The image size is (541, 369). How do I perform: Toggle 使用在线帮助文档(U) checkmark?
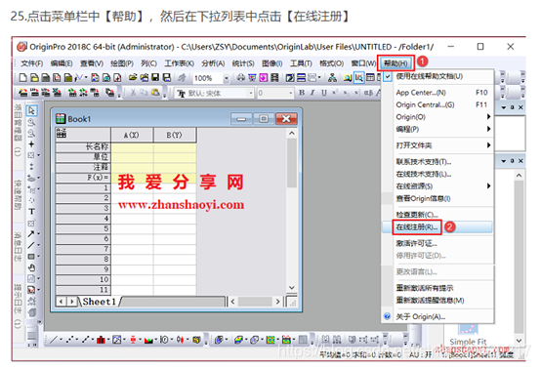tap(388, 76)
